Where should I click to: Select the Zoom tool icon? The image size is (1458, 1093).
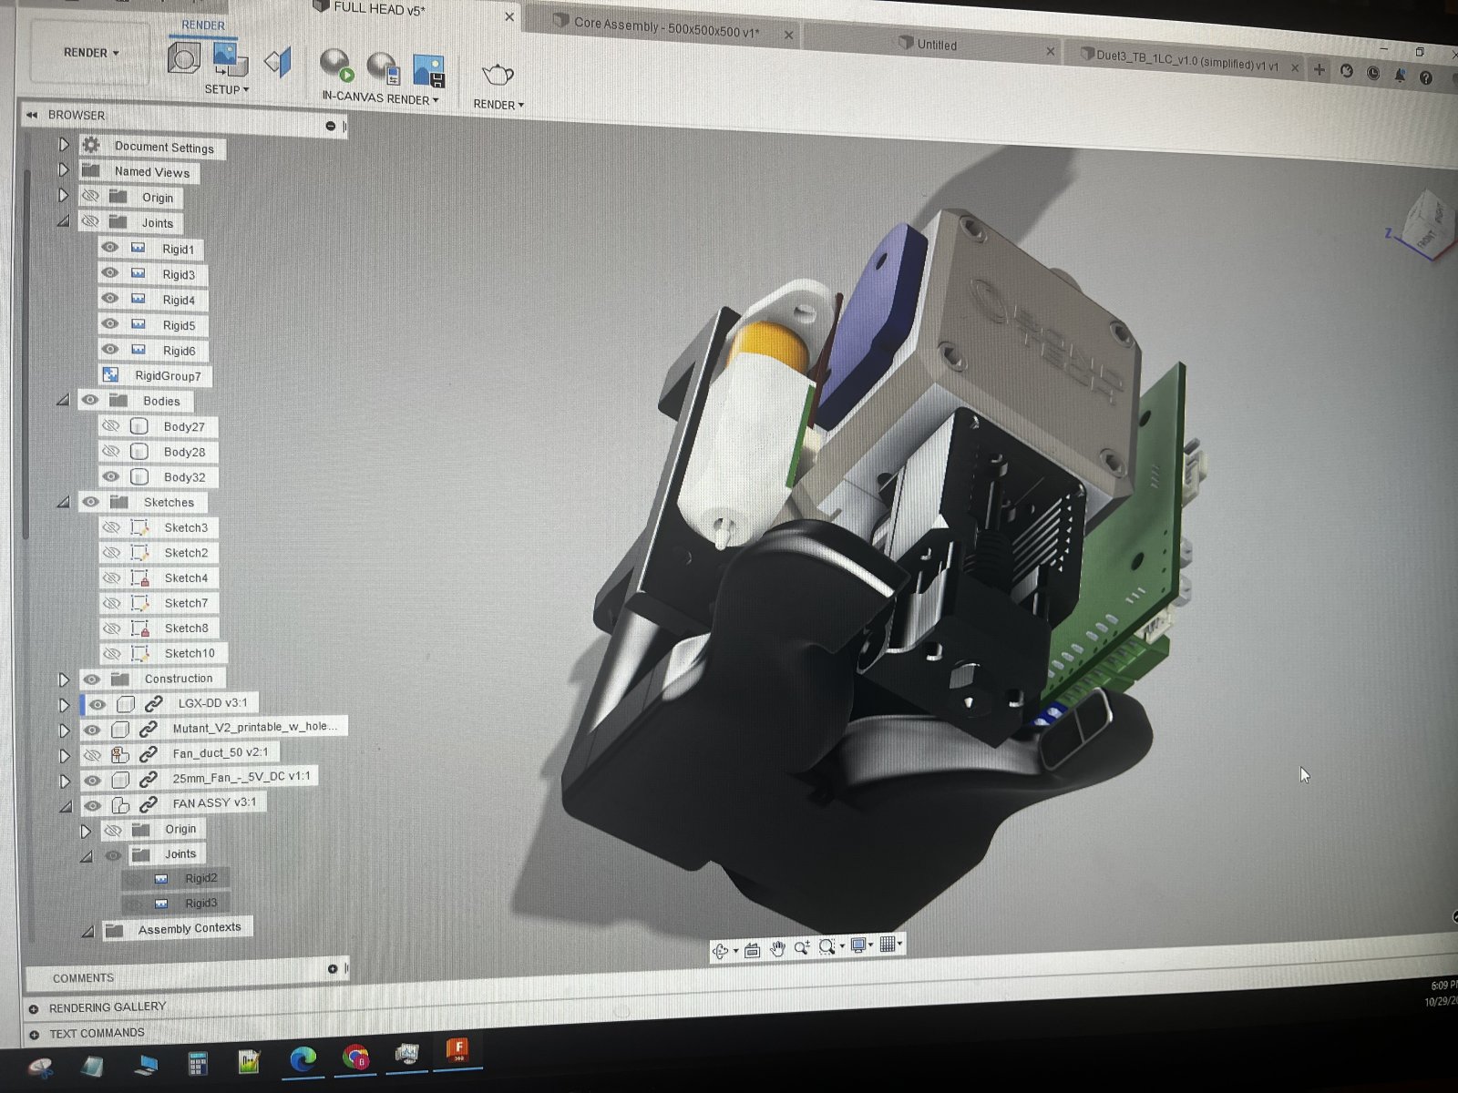click(802, 948)
